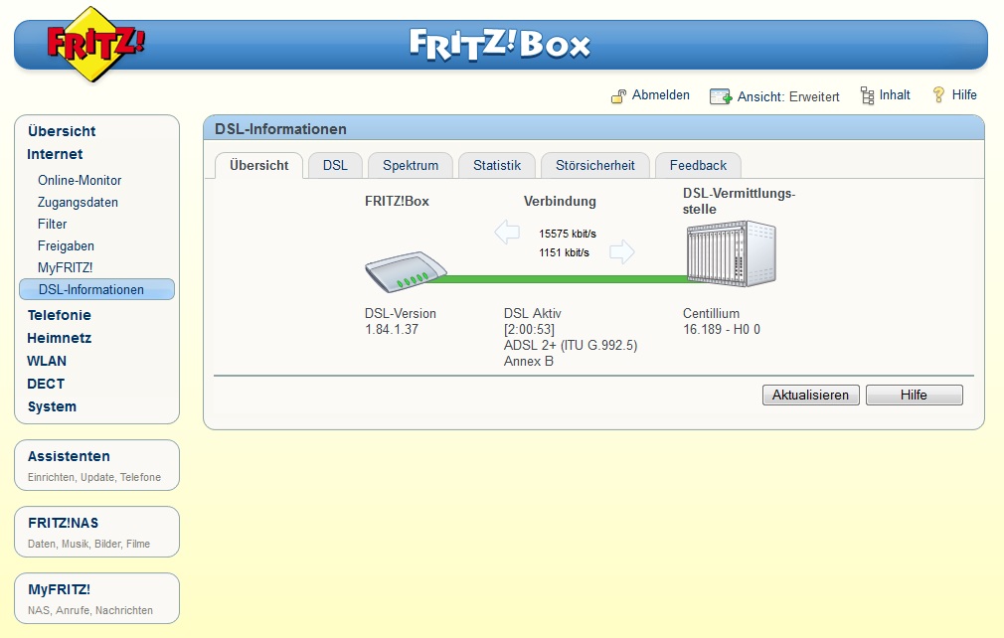Viewport: 1004px width, 638px height.
Task: Open the Assistenten box
Action: coord(96,465)
